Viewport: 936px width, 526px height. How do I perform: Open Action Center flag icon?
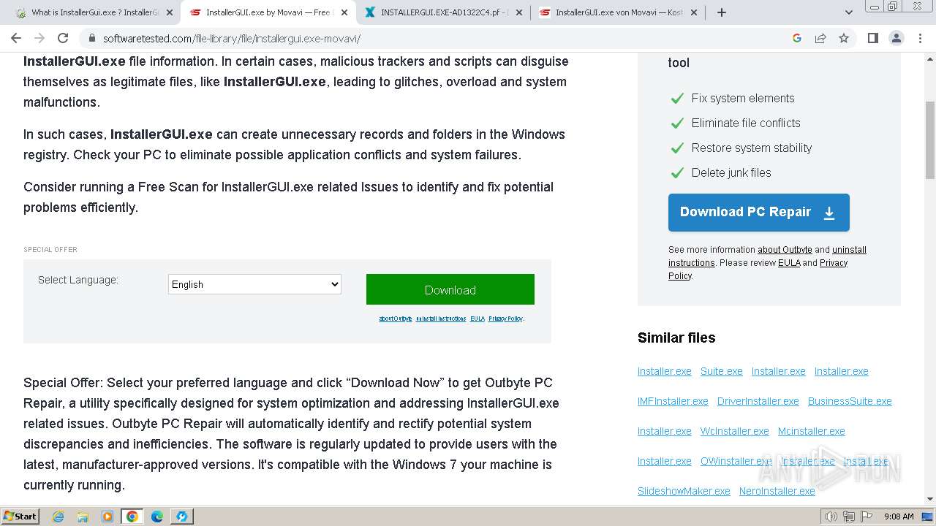[867, 517]
